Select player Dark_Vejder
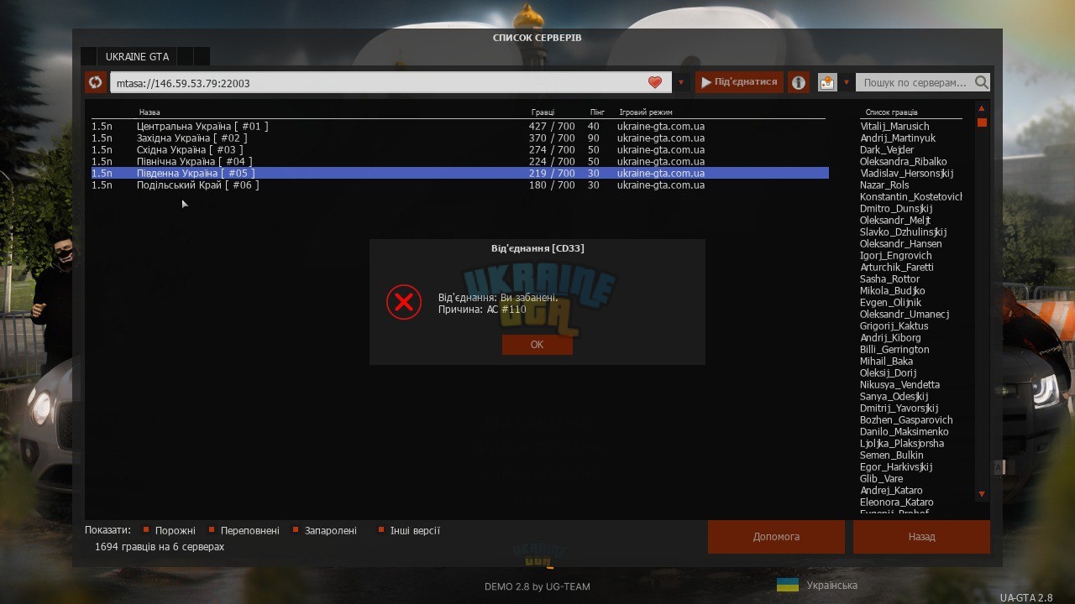 887,149
